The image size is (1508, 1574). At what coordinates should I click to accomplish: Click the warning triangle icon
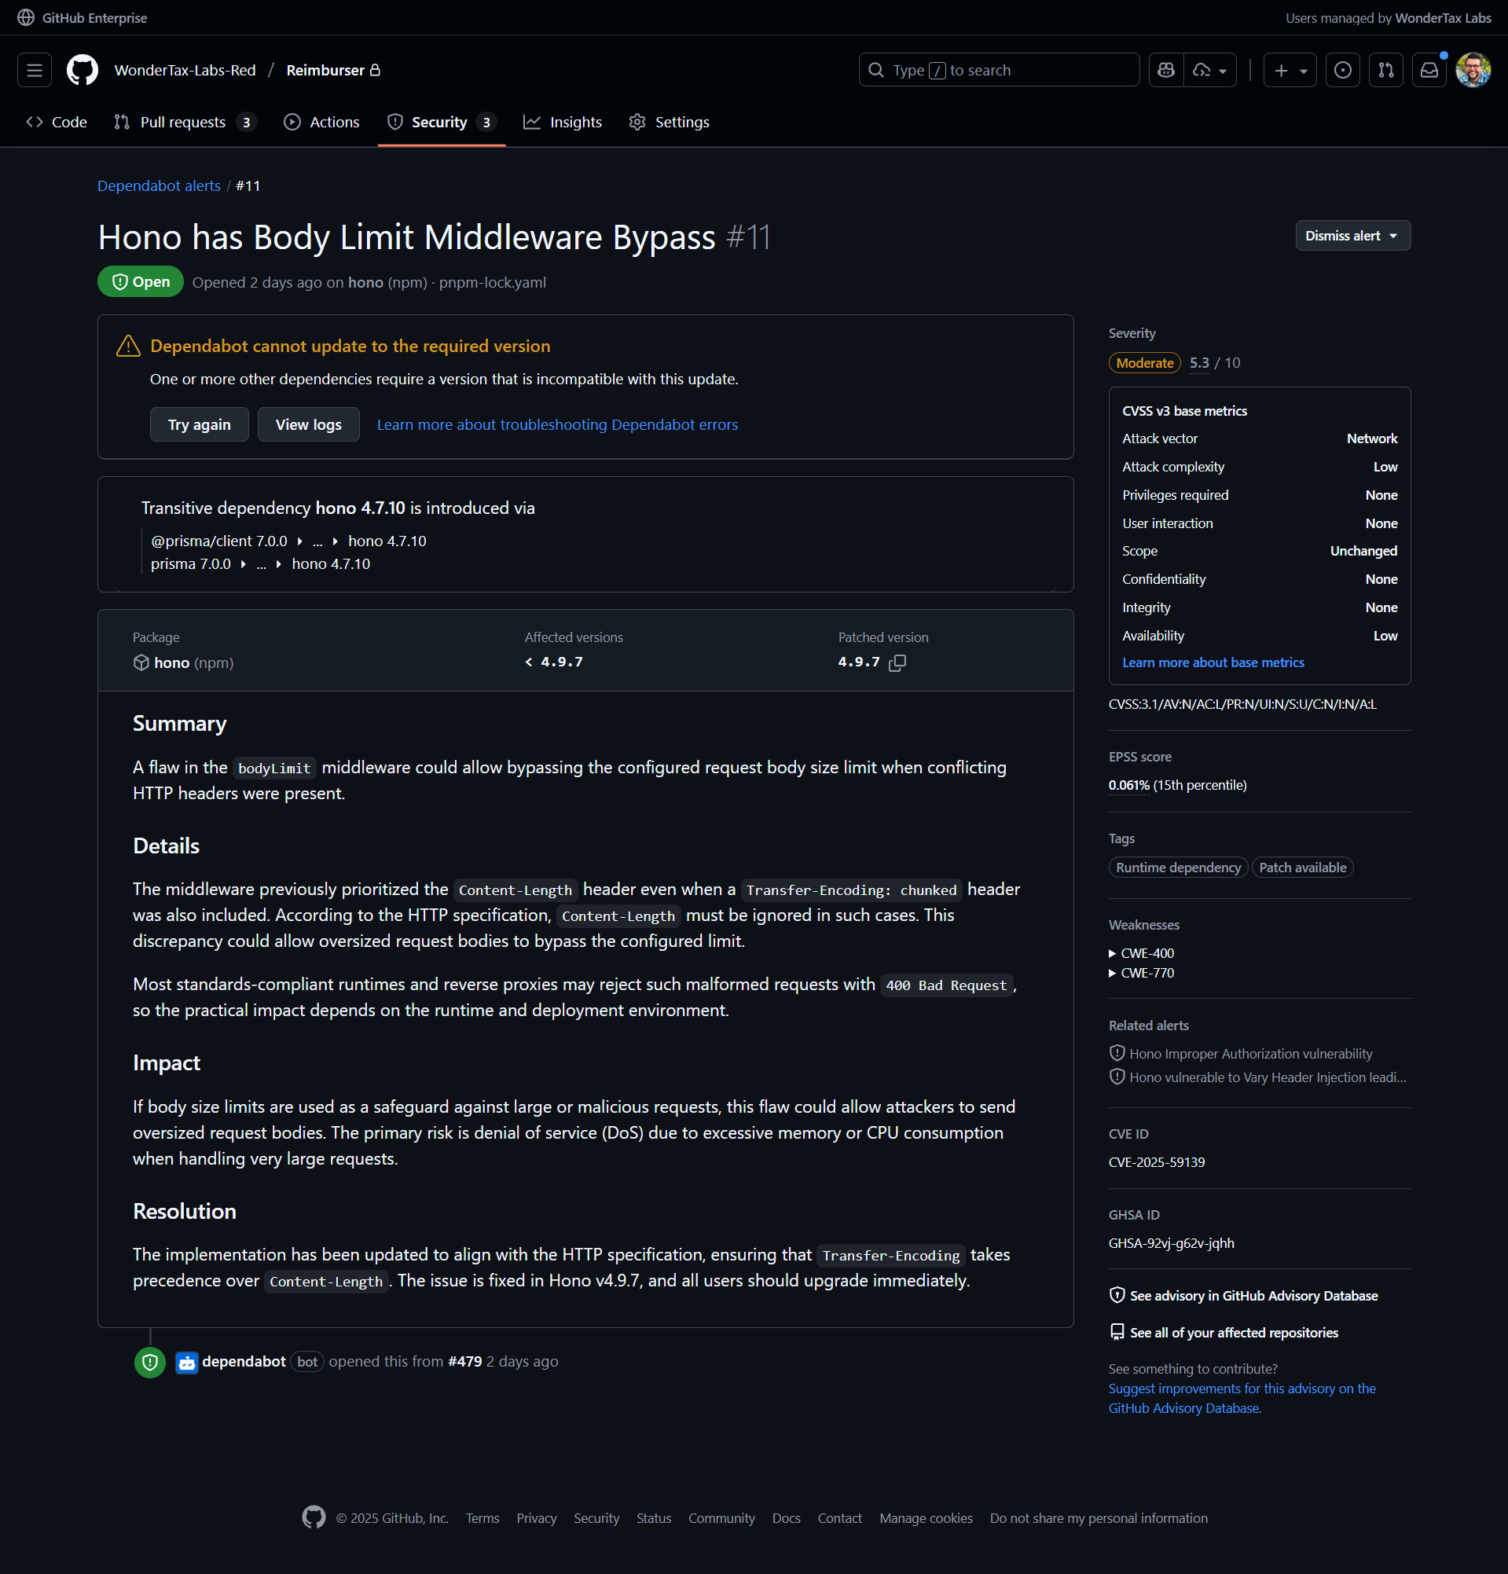click(128, 346)
